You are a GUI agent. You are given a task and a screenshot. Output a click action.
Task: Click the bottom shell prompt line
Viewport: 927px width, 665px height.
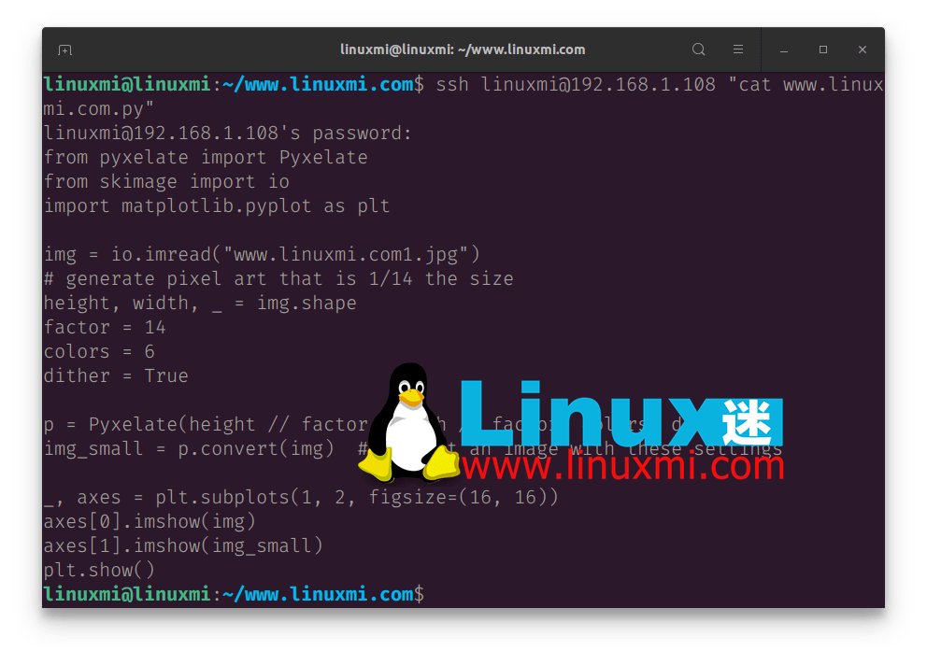234,593
